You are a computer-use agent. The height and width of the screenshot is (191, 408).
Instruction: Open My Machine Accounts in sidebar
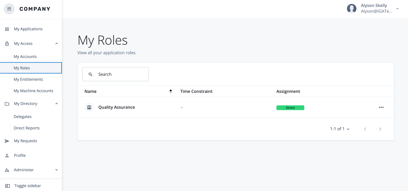(x=33, y=91)
